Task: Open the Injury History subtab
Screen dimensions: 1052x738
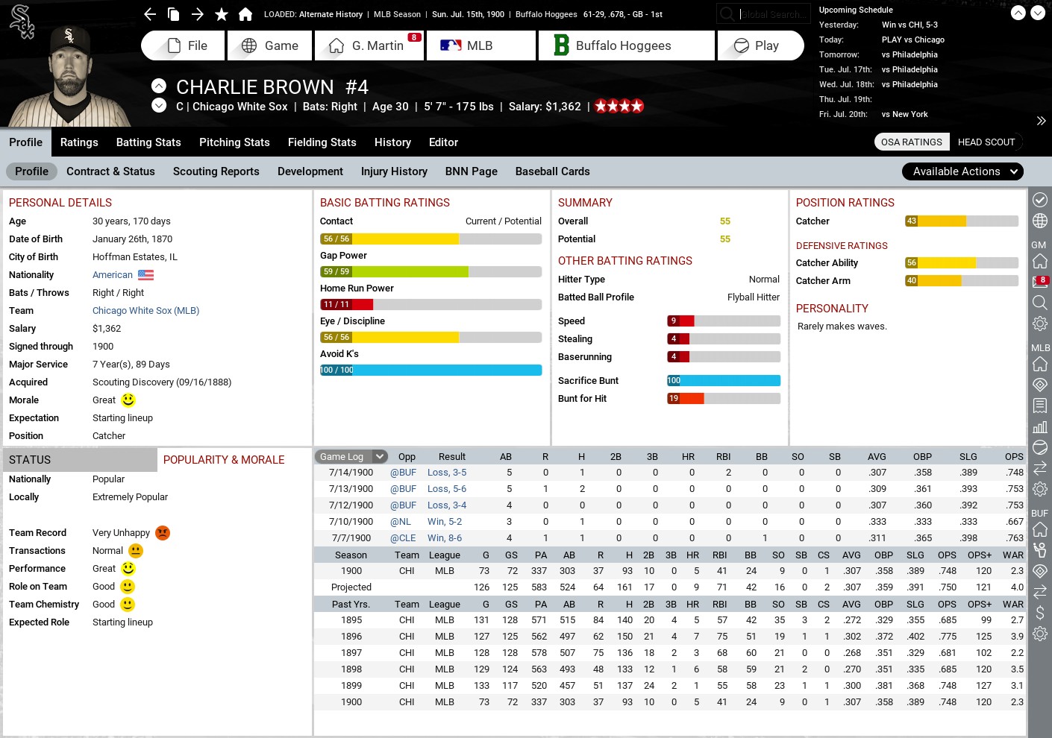Action: coord(394,171)
